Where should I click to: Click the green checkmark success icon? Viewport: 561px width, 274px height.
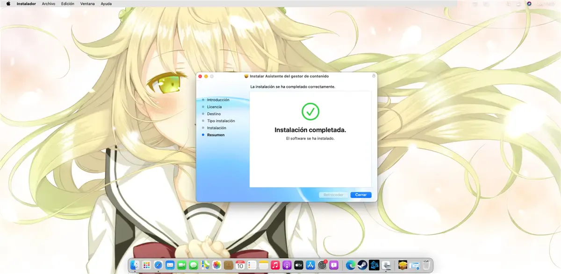pos(310,111)
